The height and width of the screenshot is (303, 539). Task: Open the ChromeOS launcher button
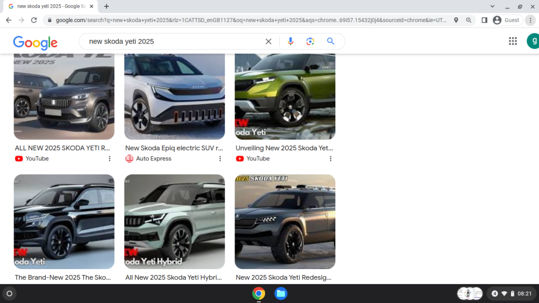click(x=10, y=293)
